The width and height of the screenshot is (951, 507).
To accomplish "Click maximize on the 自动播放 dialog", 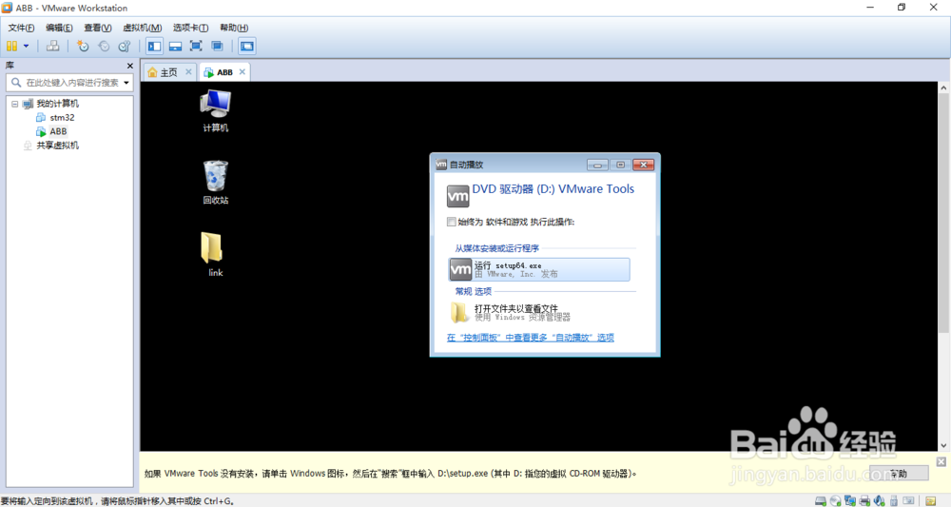I will (620, 165).
